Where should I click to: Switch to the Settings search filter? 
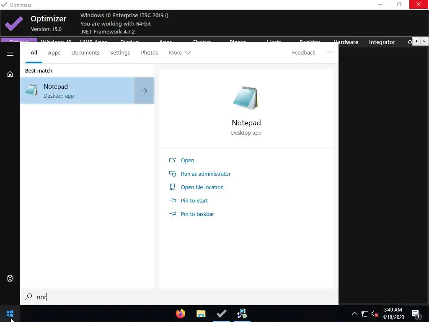120,52
